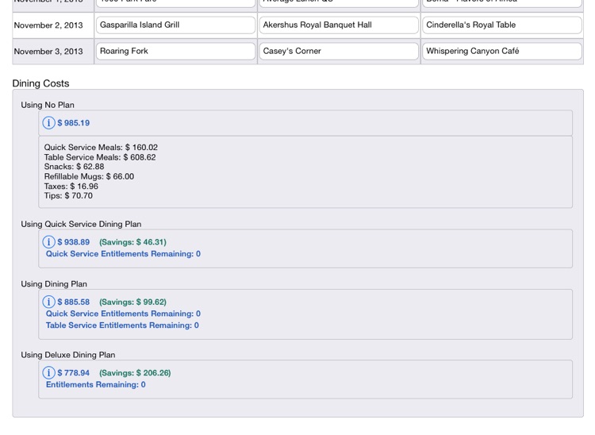Click the $ 985.19 no plan cost
Screen dimensions: 595x435
pyautogui.click(x=74, y=123)
